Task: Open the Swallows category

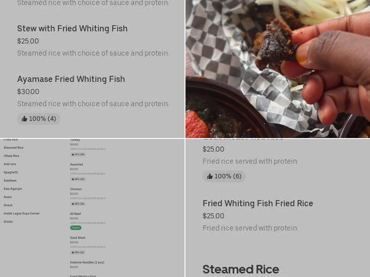Action: (x=10, y=181)
